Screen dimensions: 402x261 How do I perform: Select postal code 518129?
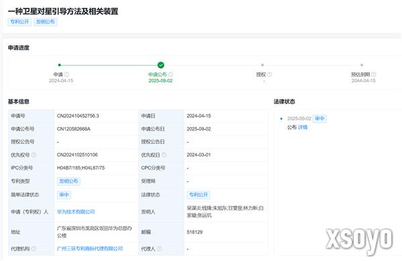194,232
